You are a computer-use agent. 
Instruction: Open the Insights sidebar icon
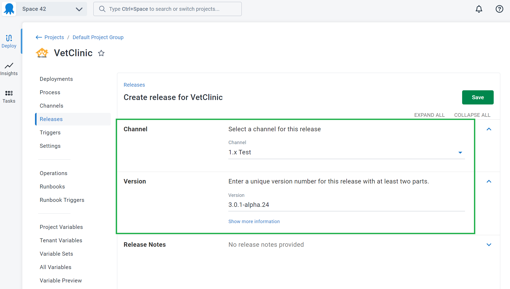tap(9, 69)
